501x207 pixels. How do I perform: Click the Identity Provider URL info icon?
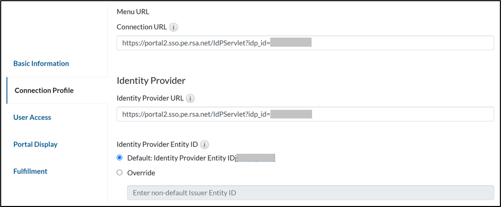190,98
